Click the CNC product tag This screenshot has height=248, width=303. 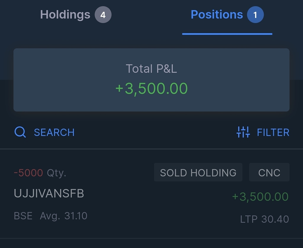(269, 172)
